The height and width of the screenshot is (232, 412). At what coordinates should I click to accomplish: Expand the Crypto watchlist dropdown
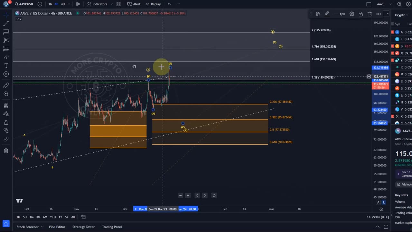pos(401,15)
